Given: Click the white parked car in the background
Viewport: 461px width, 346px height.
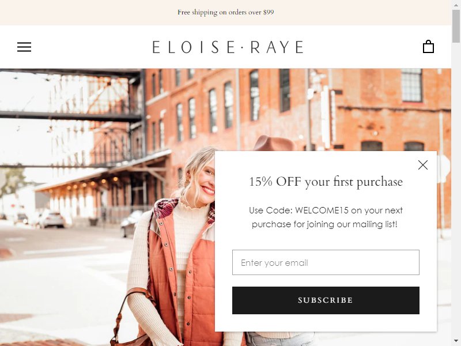Looking at the screenshot, I should [51, 219].
